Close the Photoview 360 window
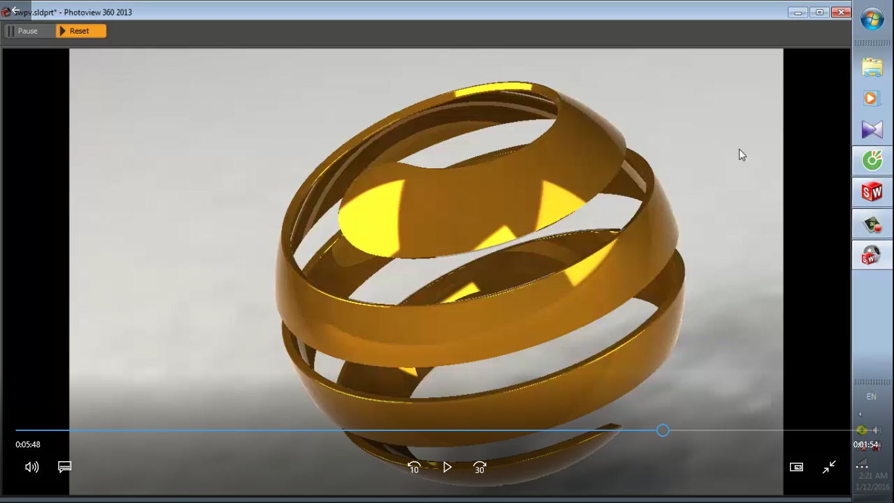894x503 pixels. pyautogui.click(x=840, y=12)
